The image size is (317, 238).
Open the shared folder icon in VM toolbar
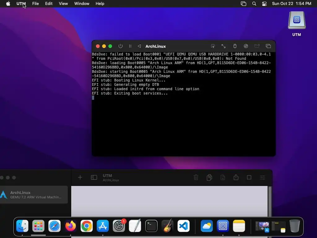(x=257, y=46)
